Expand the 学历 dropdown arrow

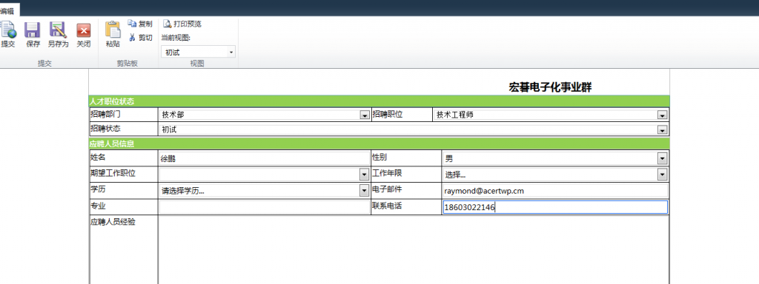coord(364,191)
